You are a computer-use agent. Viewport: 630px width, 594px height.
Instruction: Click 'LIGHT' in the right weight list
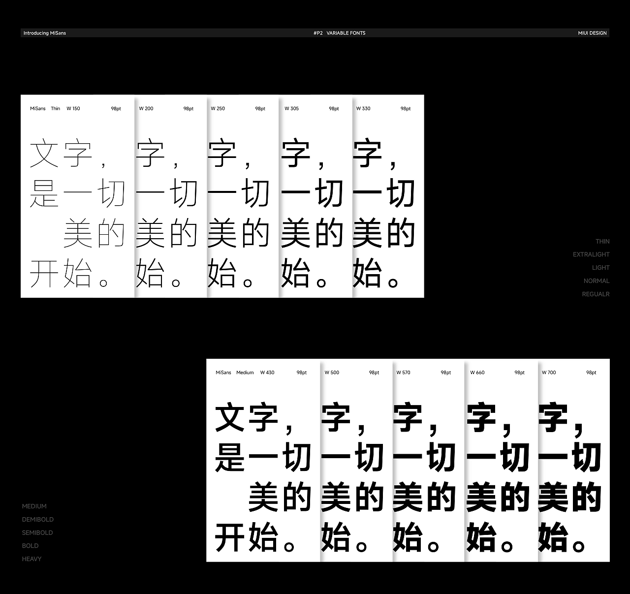click(x=601, y=268)
